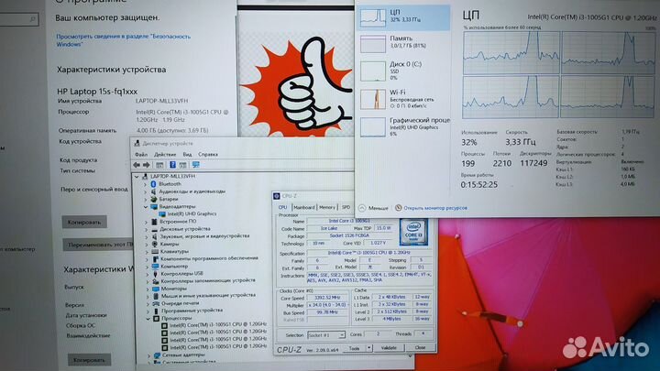
Task: Click the Очереди печати printer icon
Action: coord(156,303)
